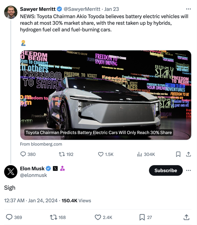Reply to Elon Musk's Sigh tweet
The height and width of the screenshot is (225, 197).
[9, 217]
